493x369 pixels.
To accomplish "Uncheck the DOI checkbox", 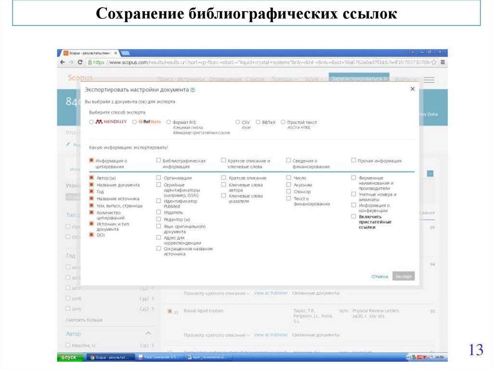I will click(91, 235).
